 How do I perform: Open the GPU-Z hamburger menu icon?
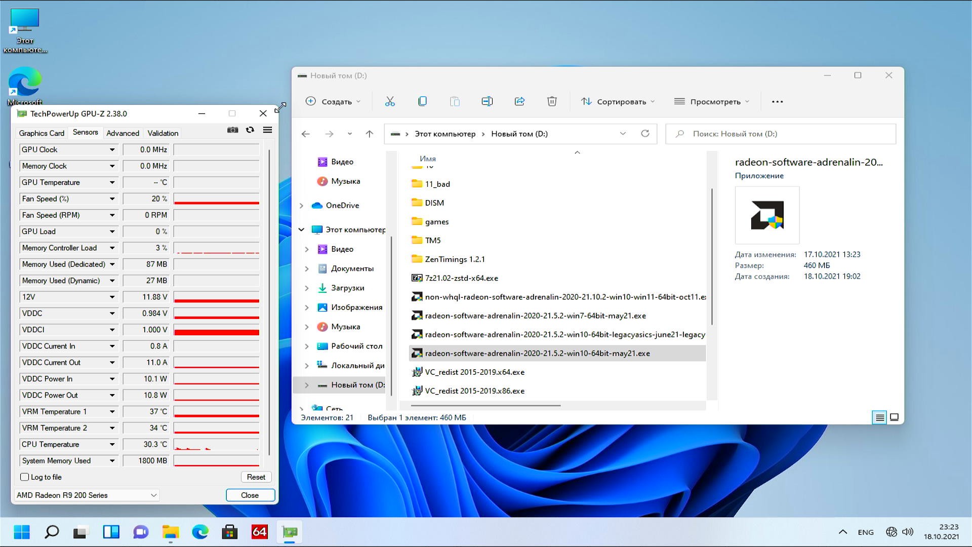[x=267, y=130]
